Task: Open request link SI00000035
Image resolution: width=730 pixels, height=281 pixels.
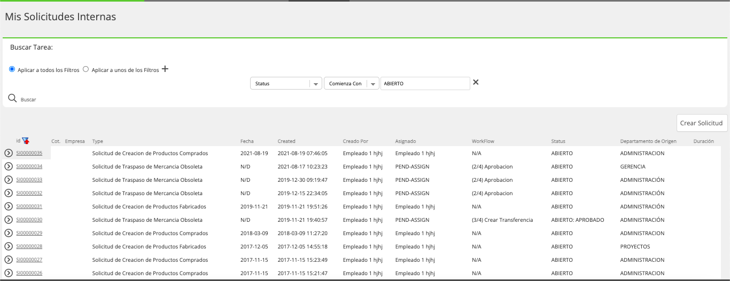Action: 29,153
